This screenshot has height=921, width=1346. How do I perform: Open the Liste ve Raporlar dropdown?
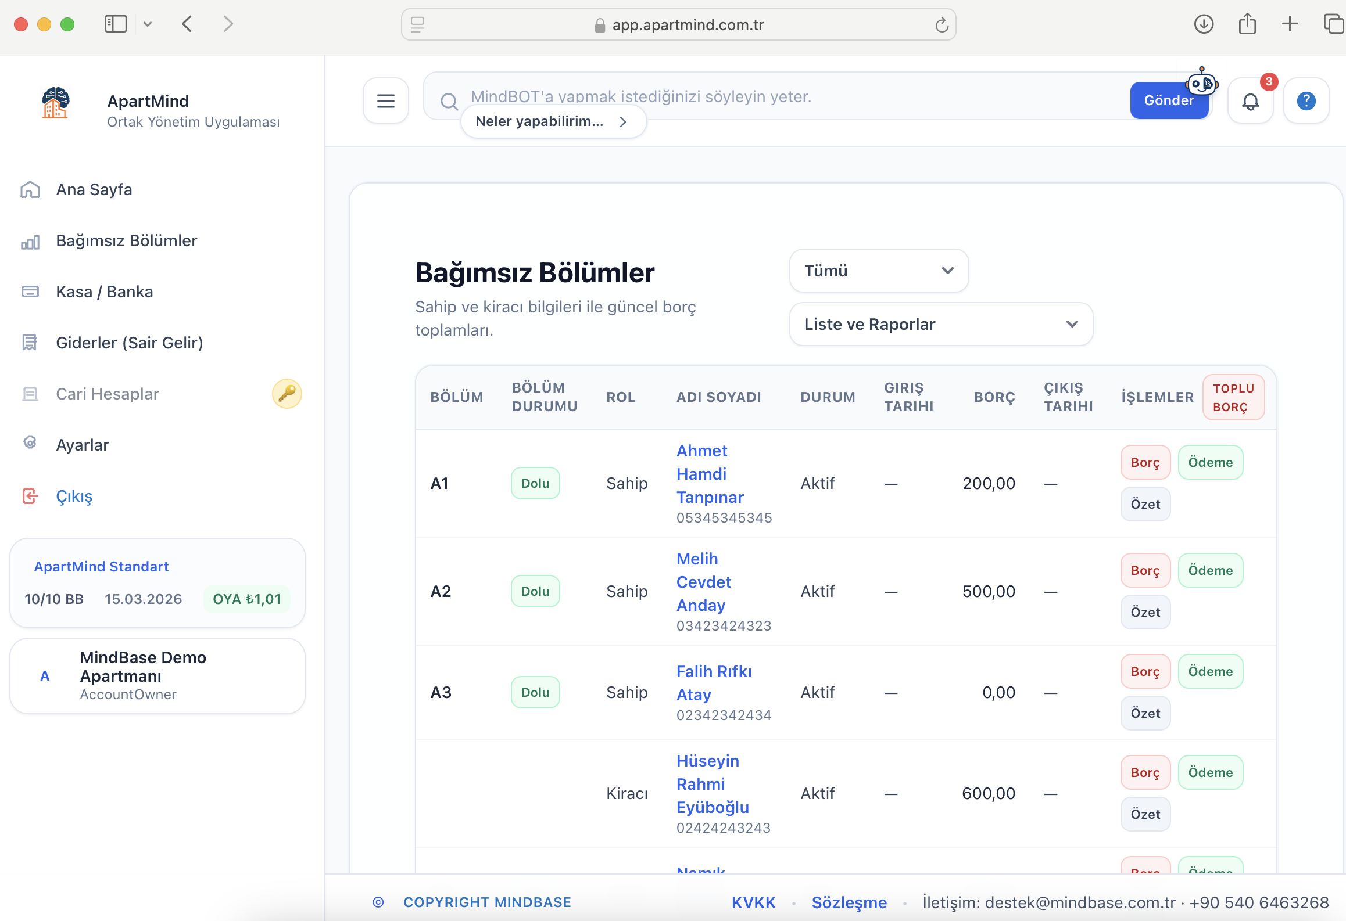[940, 324]
